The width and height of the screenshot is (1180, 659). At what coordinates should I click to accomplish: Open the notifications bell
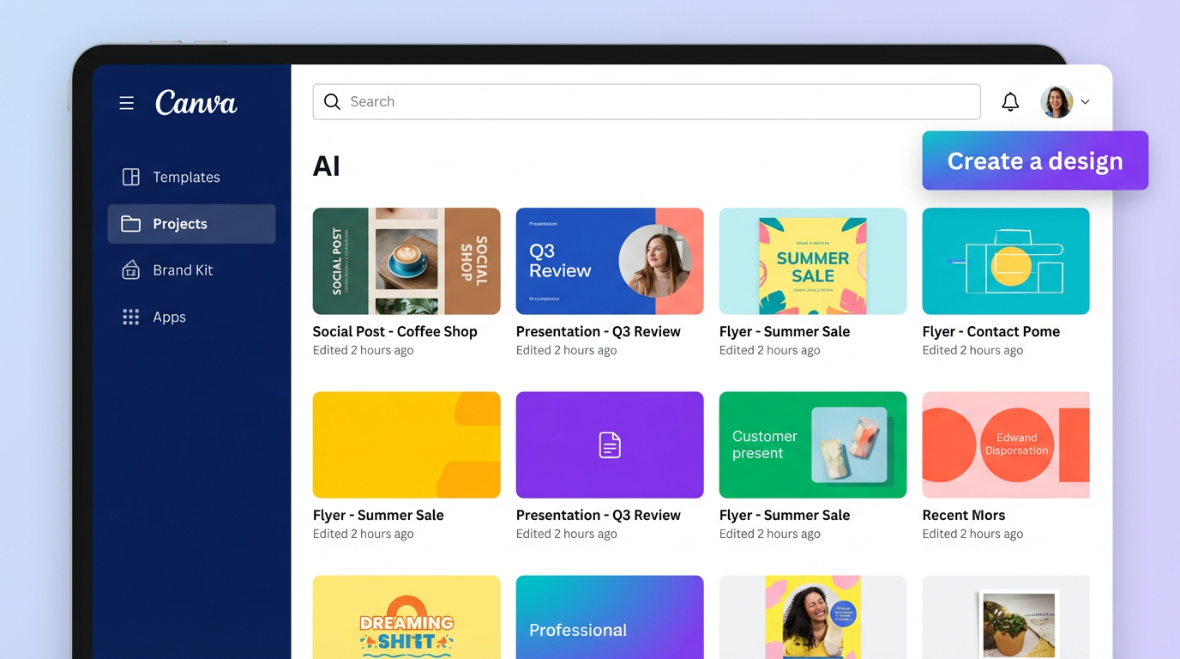(1010, 101)
